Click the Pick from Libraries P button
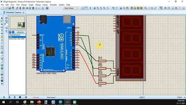This screenshot has width=186, height=105. (10, 32)
